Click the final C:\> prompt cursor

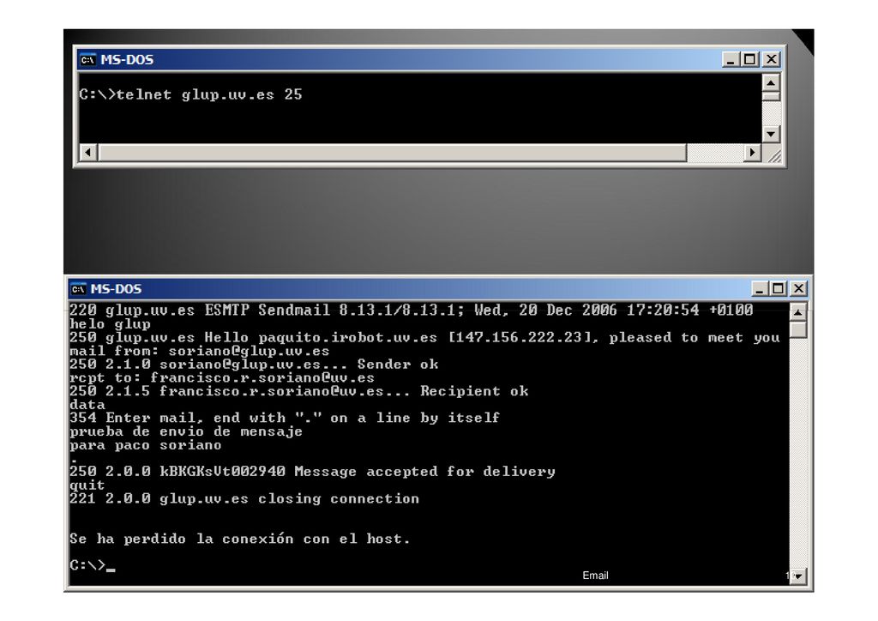(x=110, y=569)
